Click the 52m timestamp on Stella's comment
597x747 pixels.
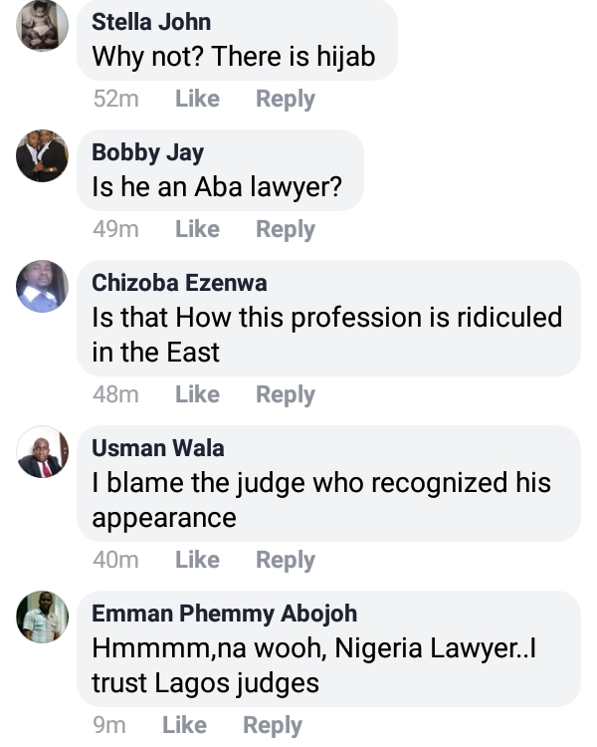point(114,99)
